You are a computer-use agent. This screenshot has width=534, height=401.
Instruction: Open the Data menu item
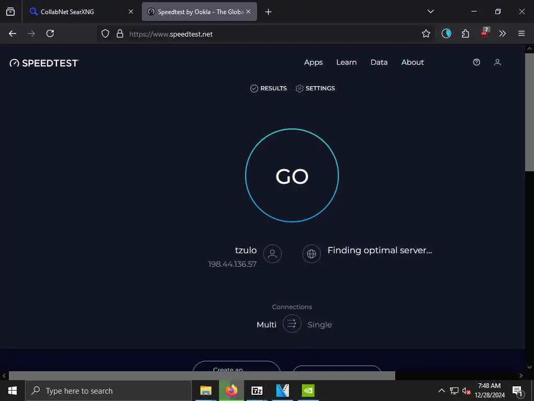[x=379, y=63]
